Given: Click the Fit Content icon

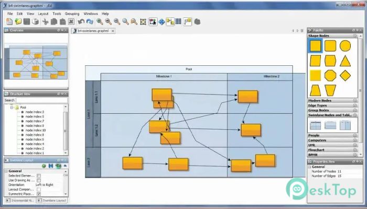Looking at the screenshot, I should 143,22.
